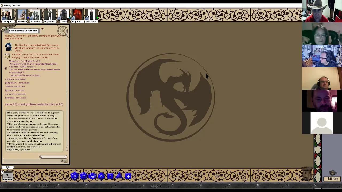Image resolution: width=342 pixels, height=192 pixels.
Task: Click the Gwenolé name label
Action: click(22, 21)
